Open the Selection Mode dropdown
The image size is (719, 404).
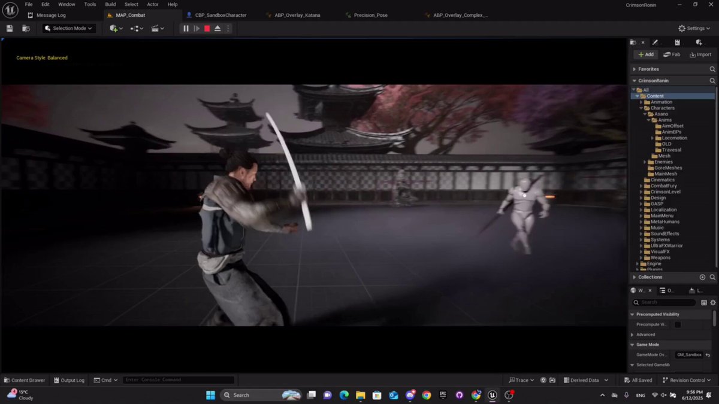coord(70,28)
